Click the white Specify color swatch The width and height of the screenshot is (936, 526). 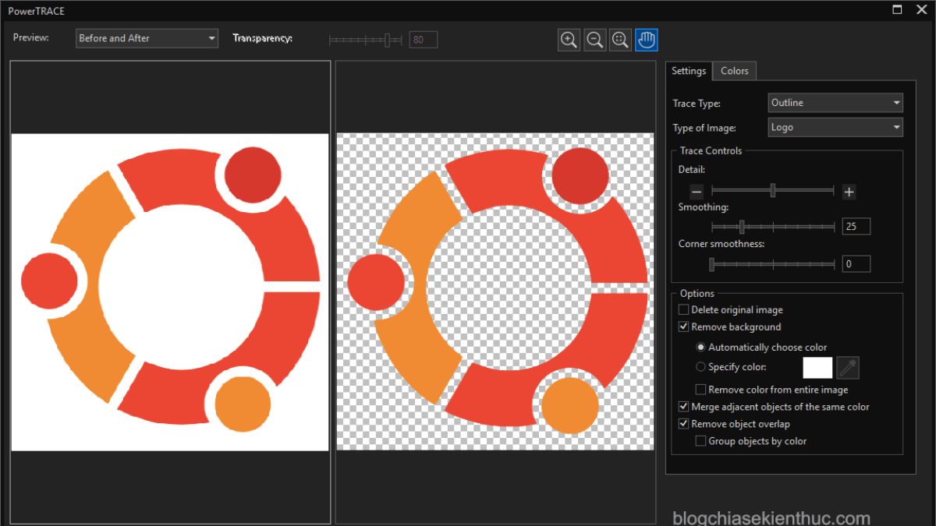(x=818, y=368)
